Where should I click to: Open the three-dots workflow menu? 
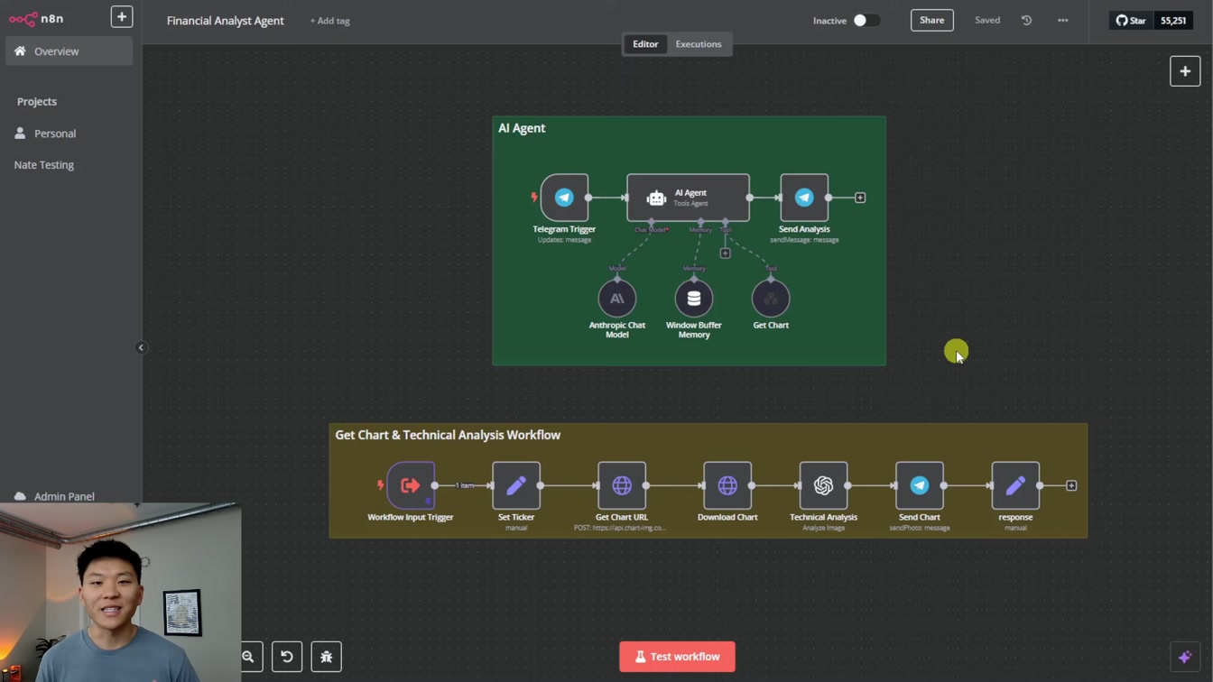coord(1062,20)
